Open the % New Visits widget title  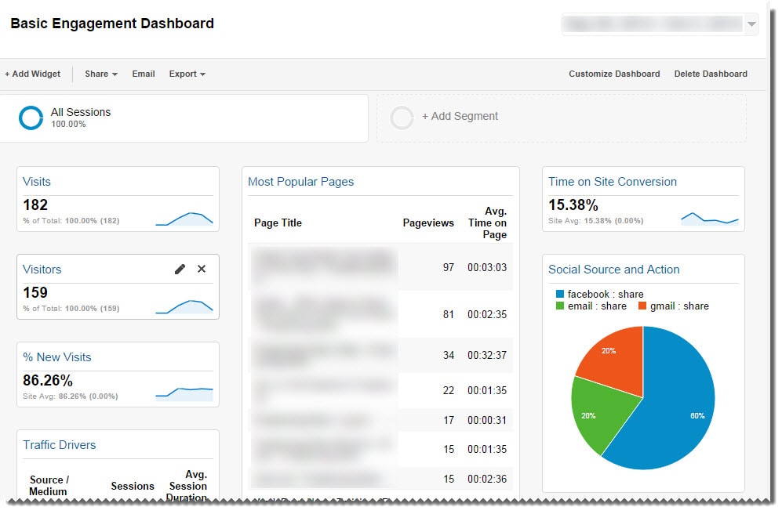click(x=56, y=357)
